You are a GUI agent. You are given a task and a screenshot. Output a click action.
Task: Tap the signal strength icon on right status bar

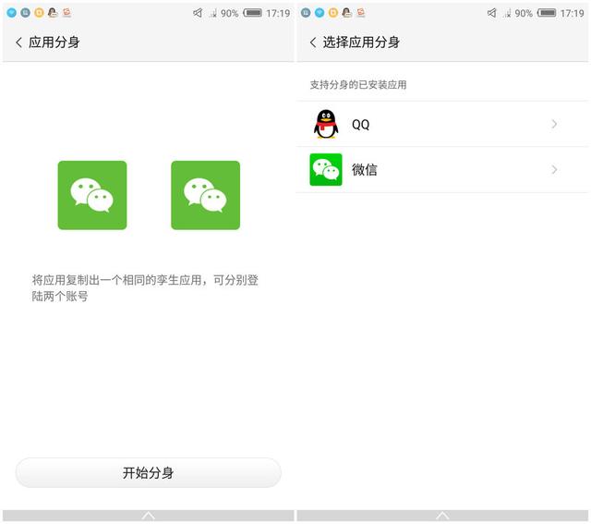(507, 13)
